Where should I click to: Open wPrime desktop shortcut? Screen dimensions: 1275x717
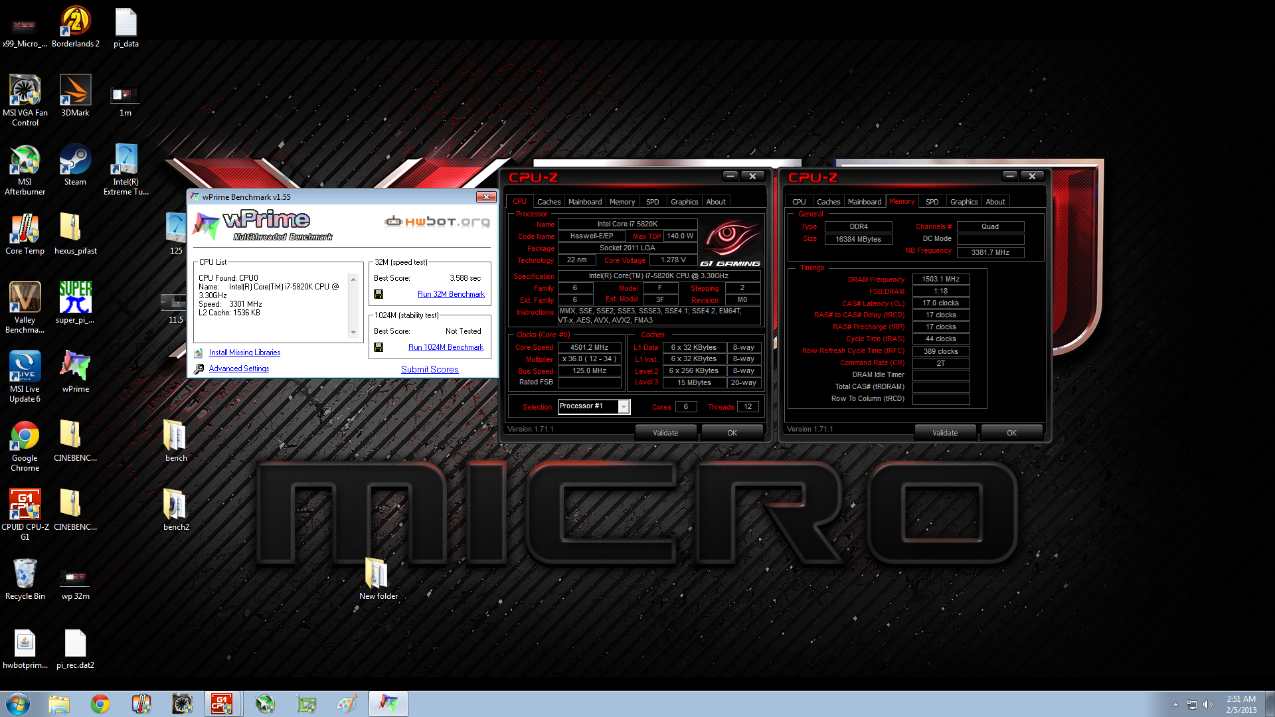click(75, 372)
